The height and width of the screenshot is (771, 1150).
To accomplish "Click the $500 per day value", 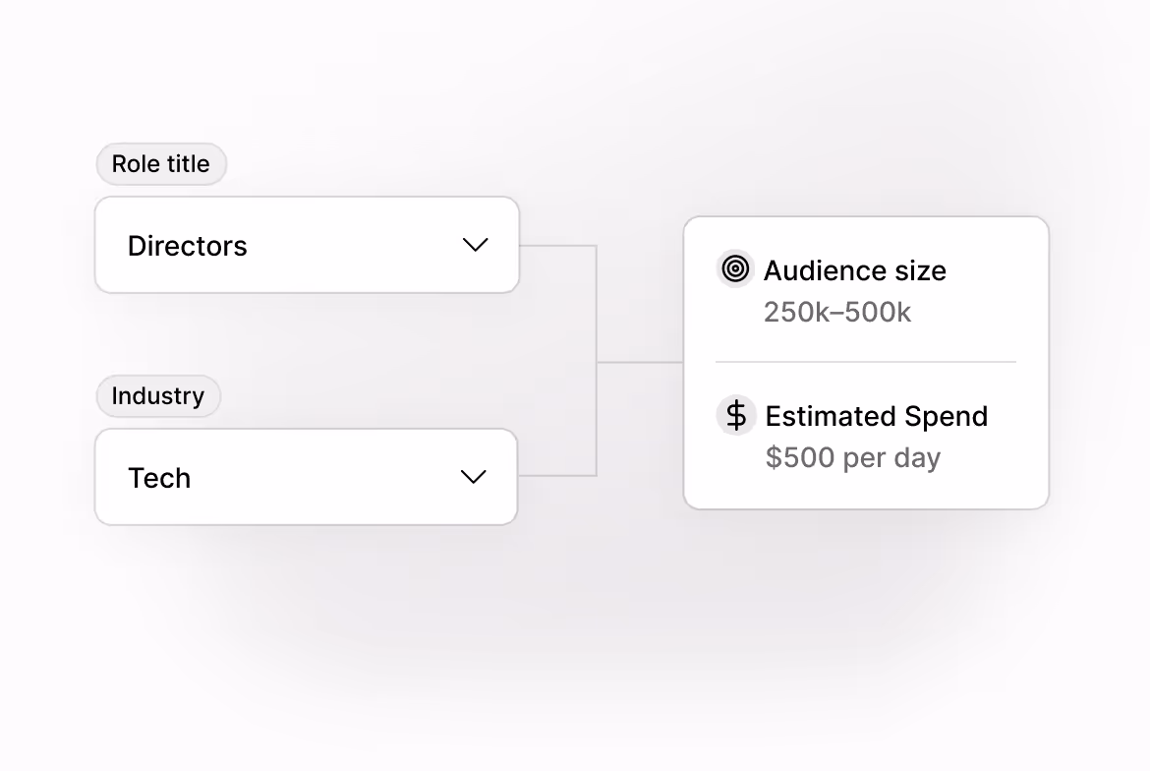I will click(x=852, y=457).
